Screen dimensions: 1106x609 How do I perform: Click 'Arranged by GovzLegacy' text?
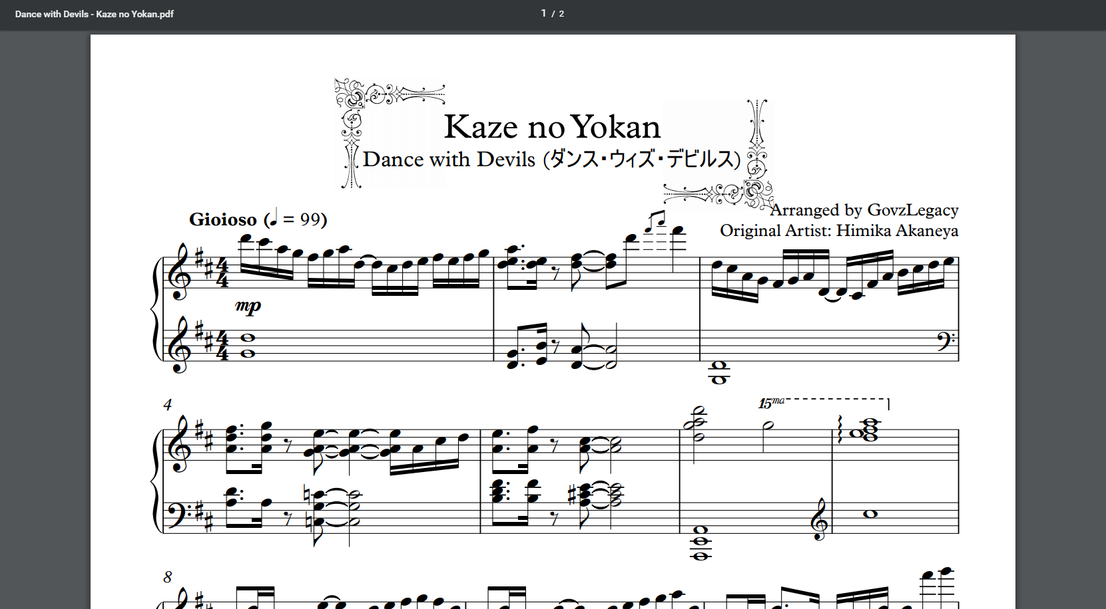pyautogui.click(x=864, y=210)
